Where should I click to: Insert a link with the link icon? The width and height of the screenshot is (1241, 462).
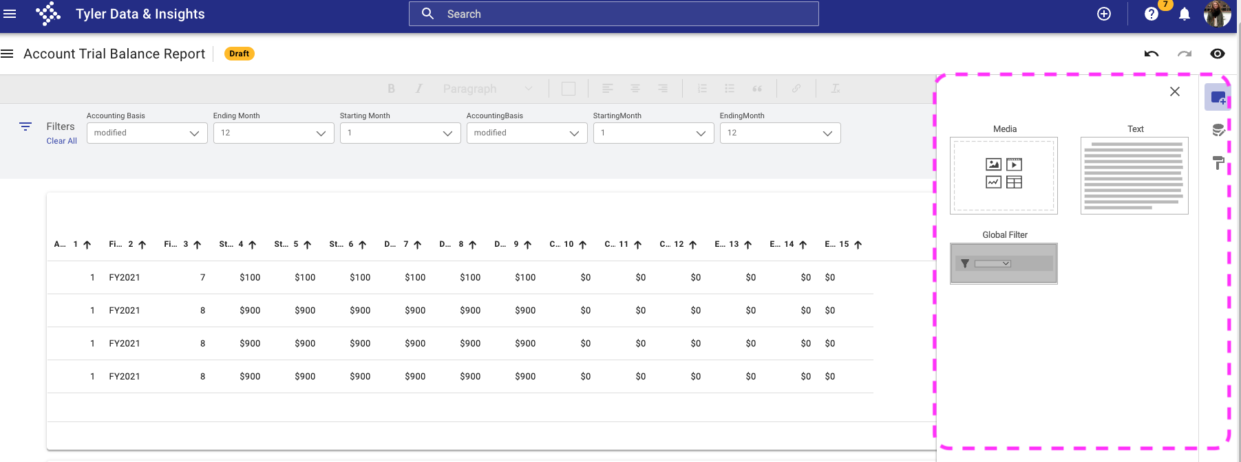pos(796,89)
